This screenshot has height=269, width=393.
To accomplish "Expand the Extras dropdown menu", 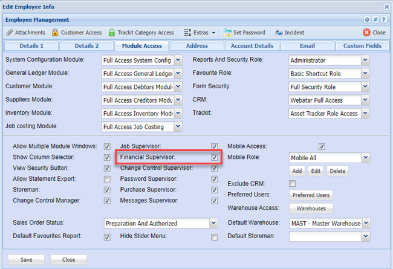I will (x=200, y=33).
